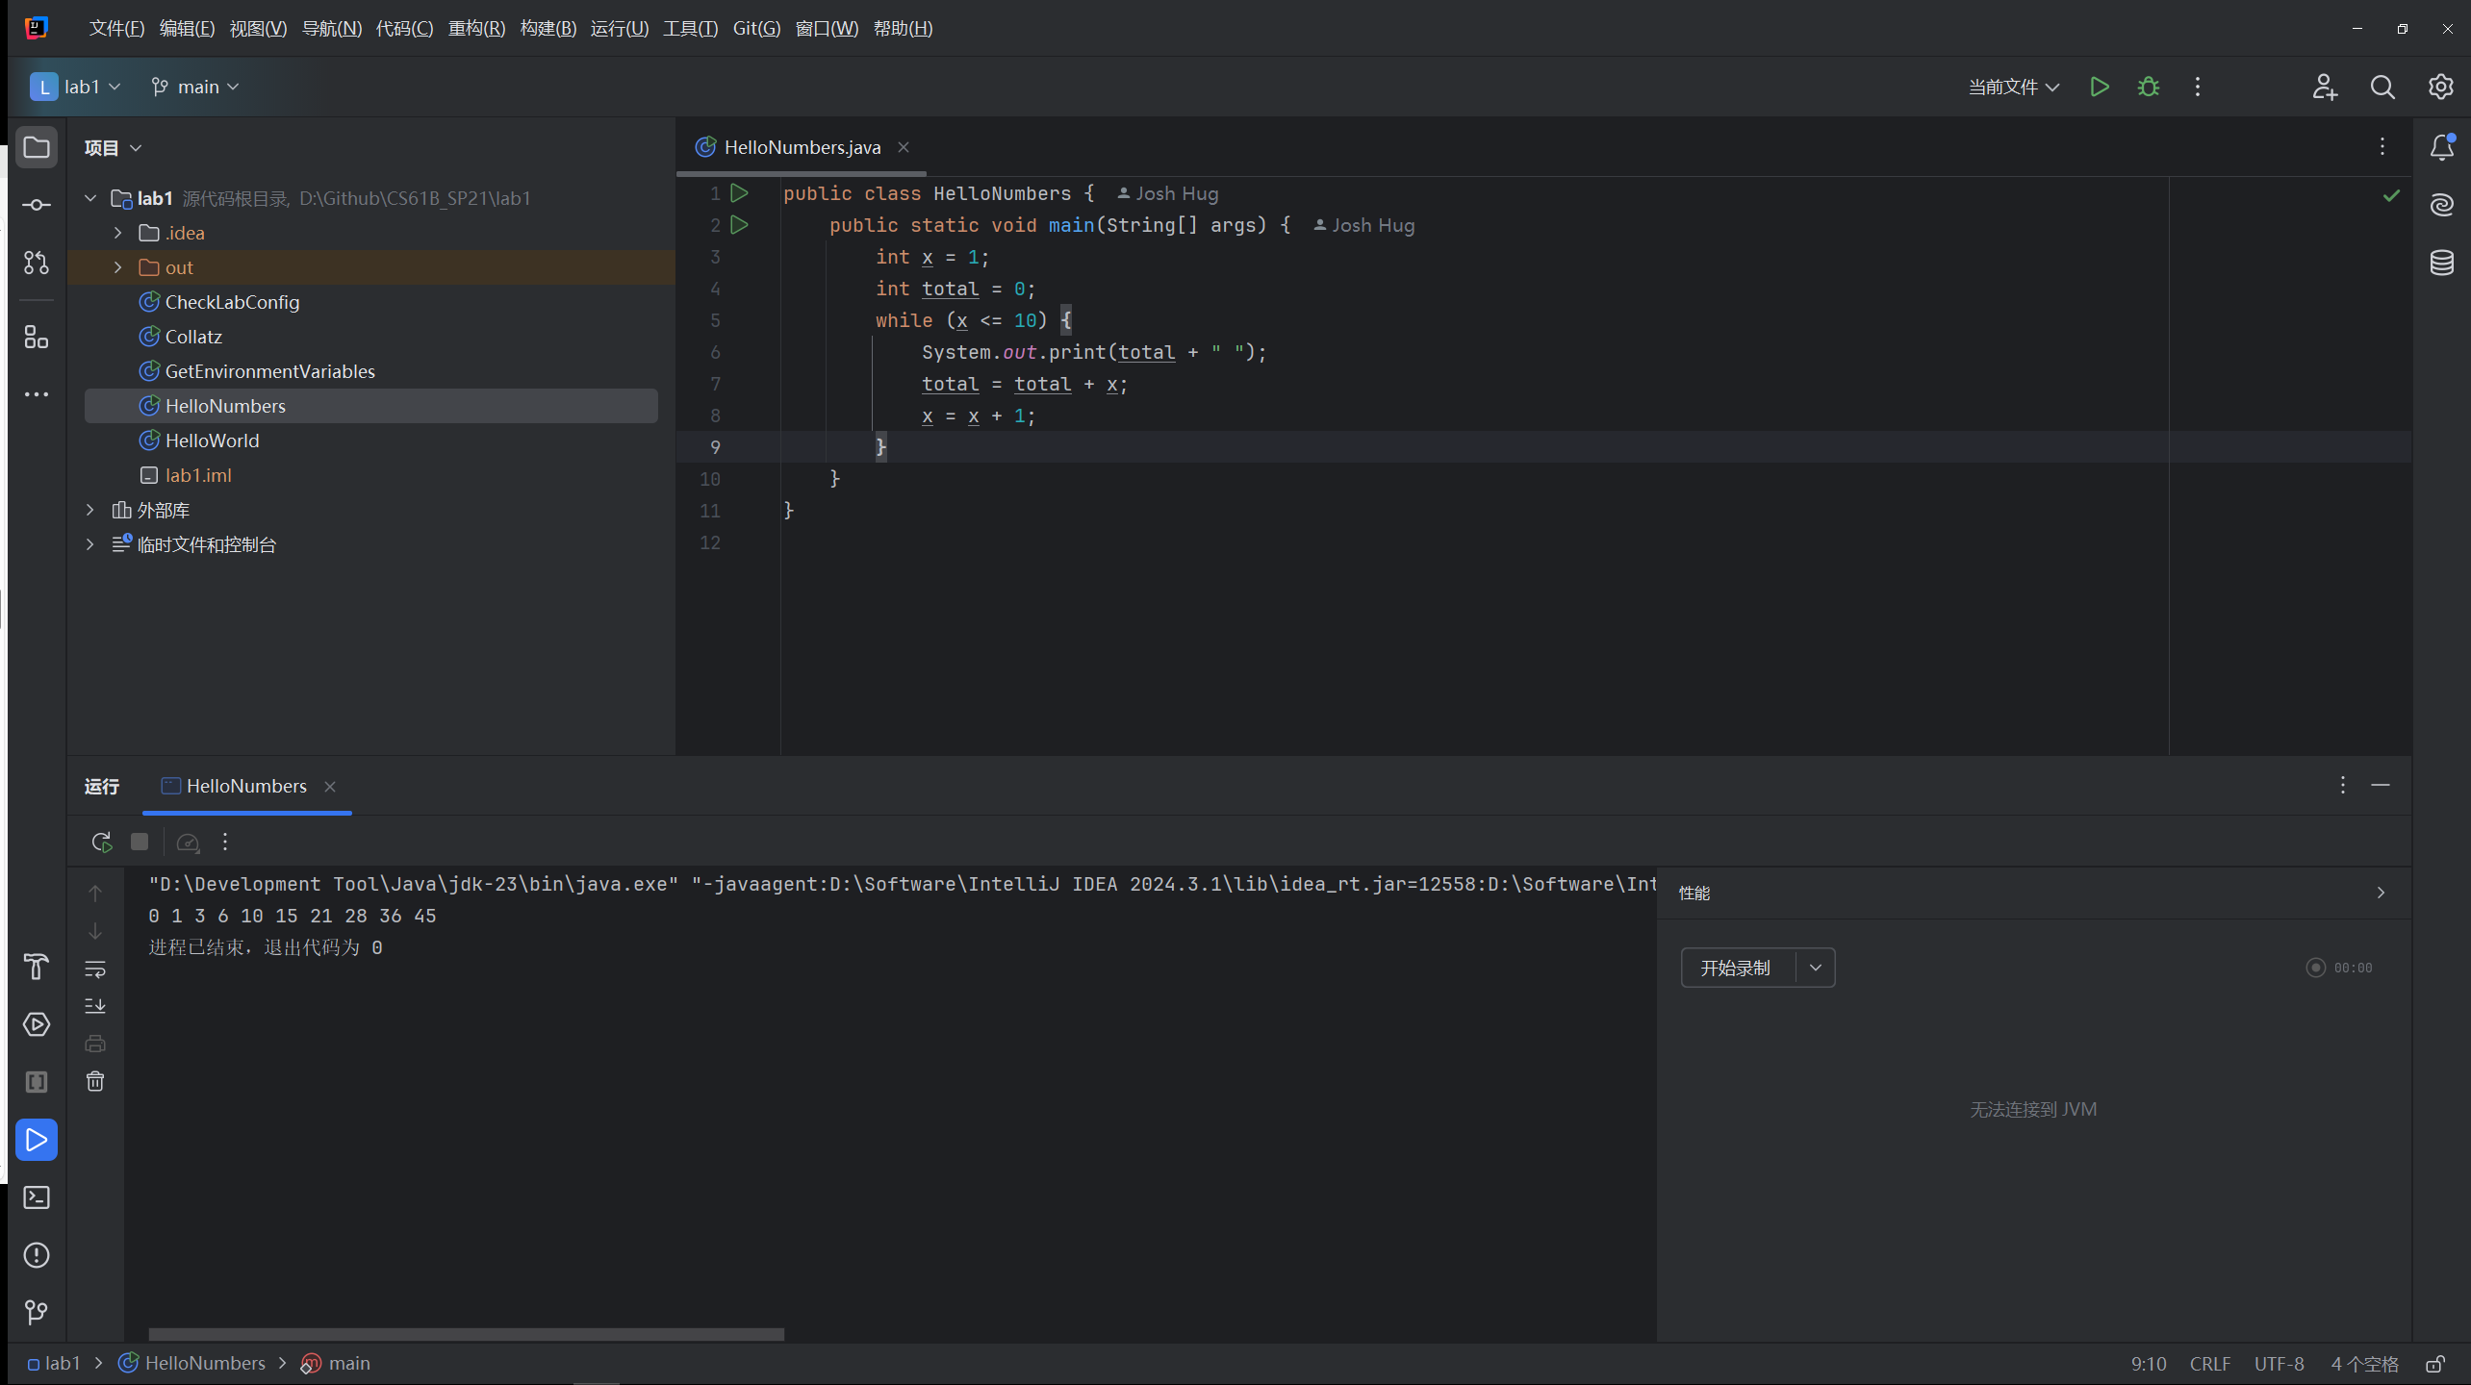Open the Commit tool window icon

(x=37, y=205)
